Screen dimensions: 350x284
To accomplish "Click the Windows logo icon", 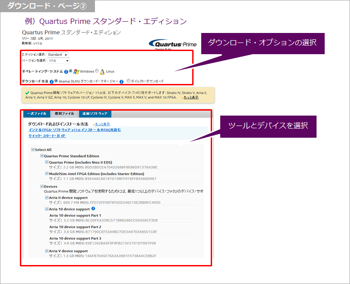I will click(x=76, y=71).
